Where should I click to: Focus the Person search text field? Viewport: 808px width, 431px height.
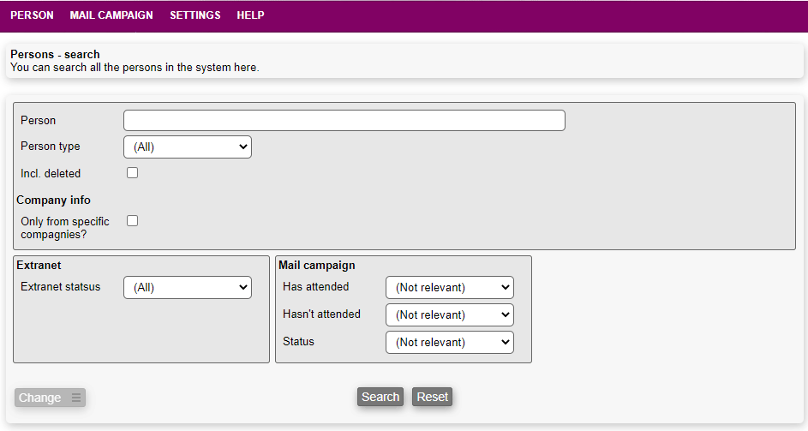(x=344, y=120)
